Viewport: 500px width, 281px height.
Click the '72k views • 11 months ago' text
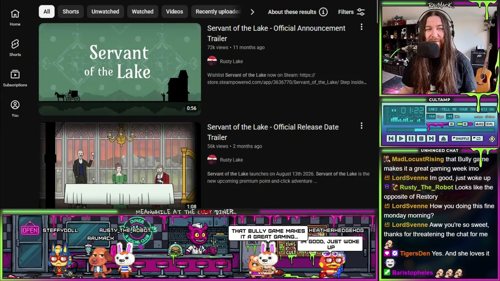coord(236,47)
